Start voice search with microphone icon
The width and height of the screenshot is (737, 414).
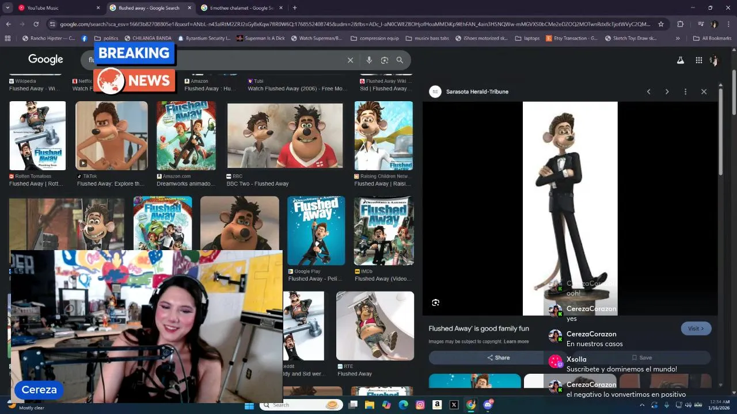click(369, 60)
